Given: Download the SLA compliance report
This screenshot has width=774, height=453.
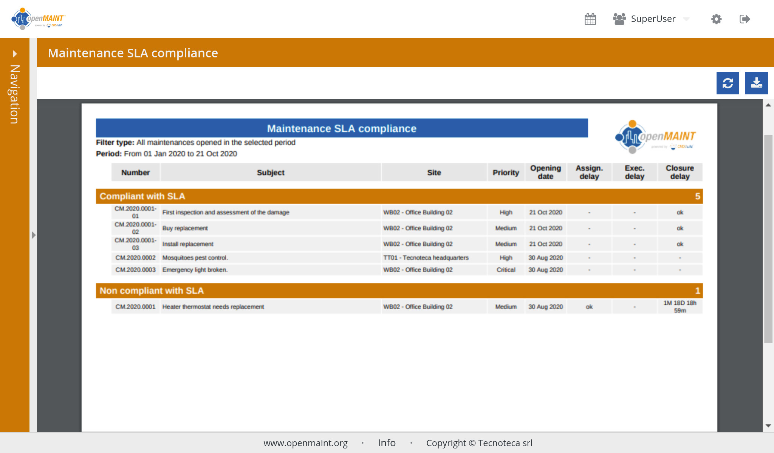Looking at the screenshot, I should pos(756,83).
